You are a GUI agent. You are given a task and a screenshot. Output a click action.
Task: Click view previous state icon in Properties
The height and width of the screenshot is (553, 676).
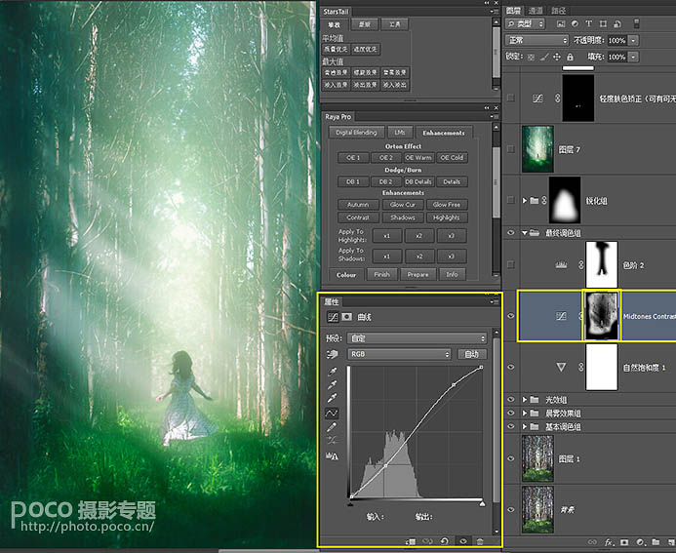(427, 541)
